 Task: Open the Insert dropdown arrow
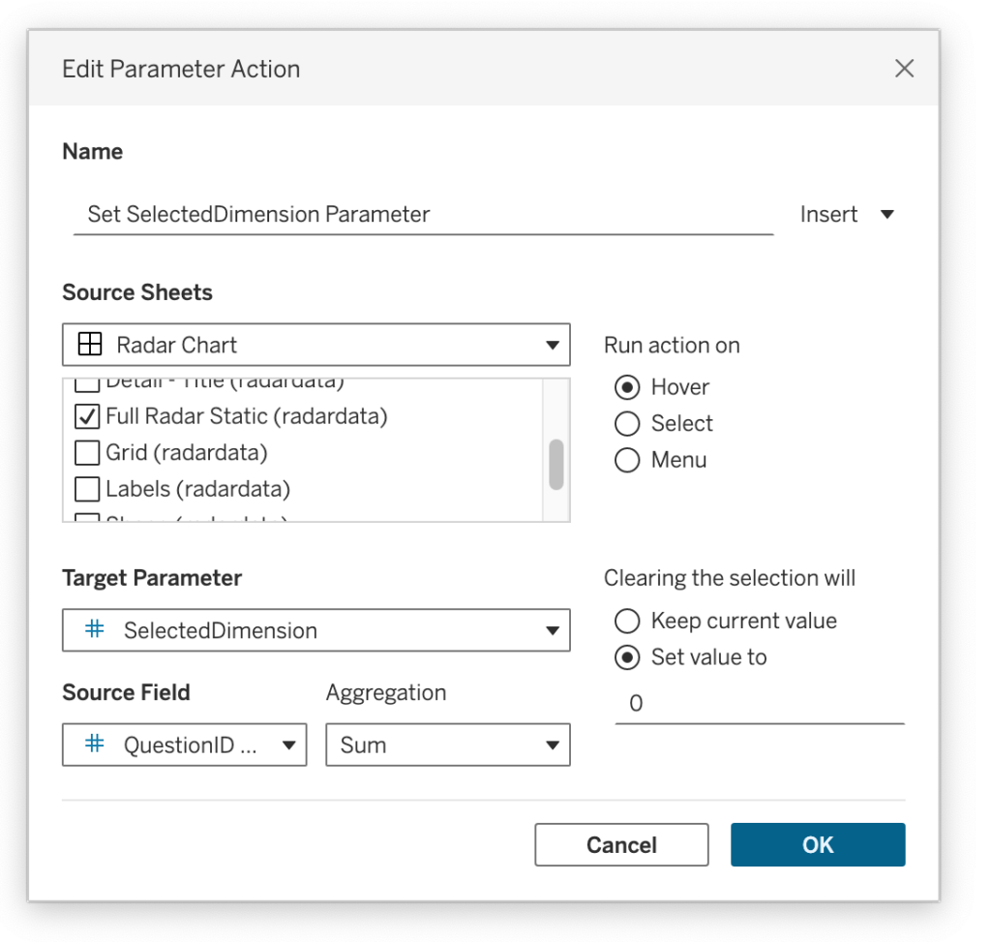point(886,215)
